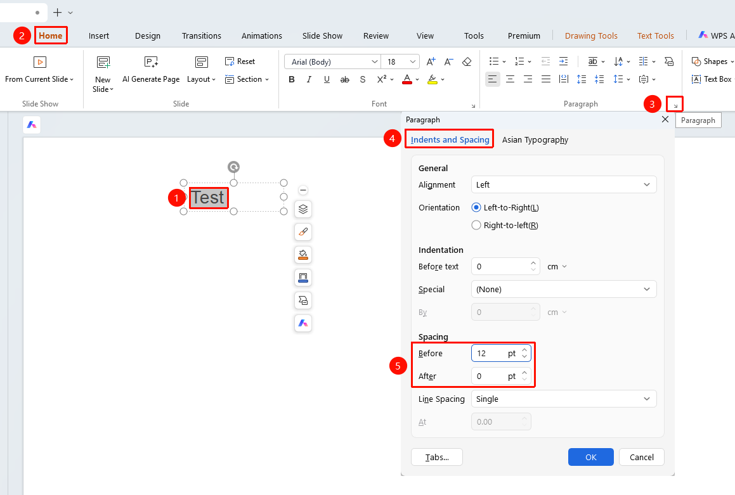Open the Layout dropdown menu
735x495 pixels.
(201, 79)
